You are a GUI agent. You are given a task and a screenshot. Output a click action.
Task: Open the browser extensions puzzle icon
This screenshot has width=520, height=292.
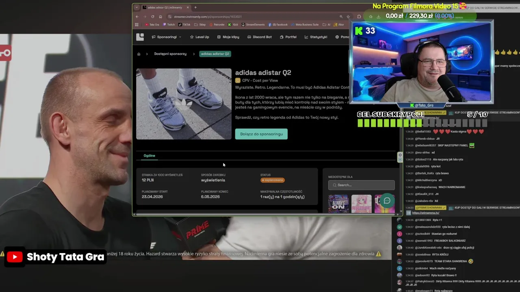tap(359, 17)
